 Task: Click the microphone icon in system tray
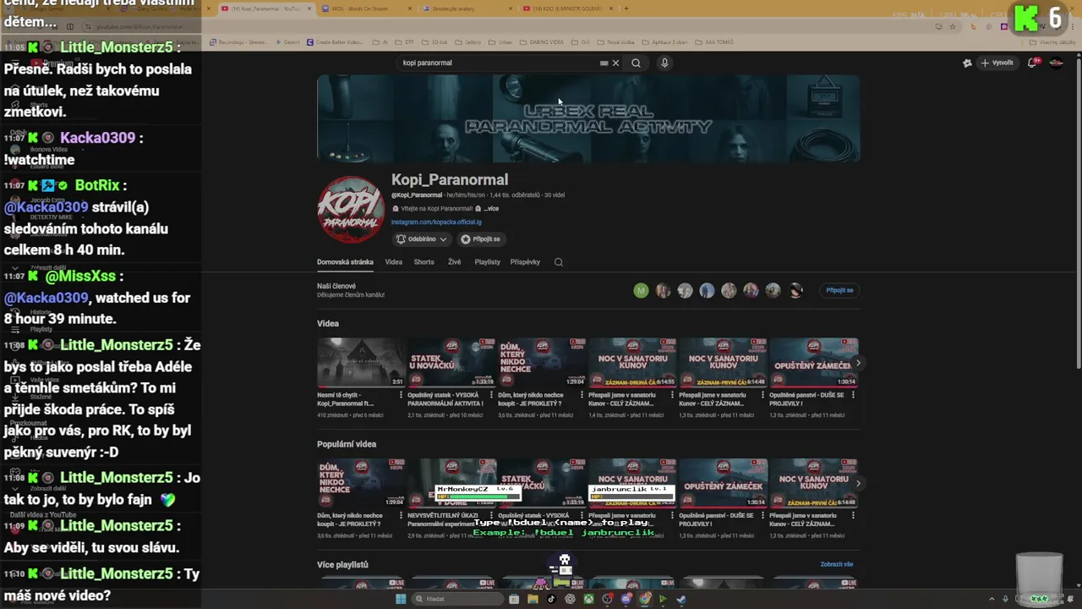coord(1005,599)
